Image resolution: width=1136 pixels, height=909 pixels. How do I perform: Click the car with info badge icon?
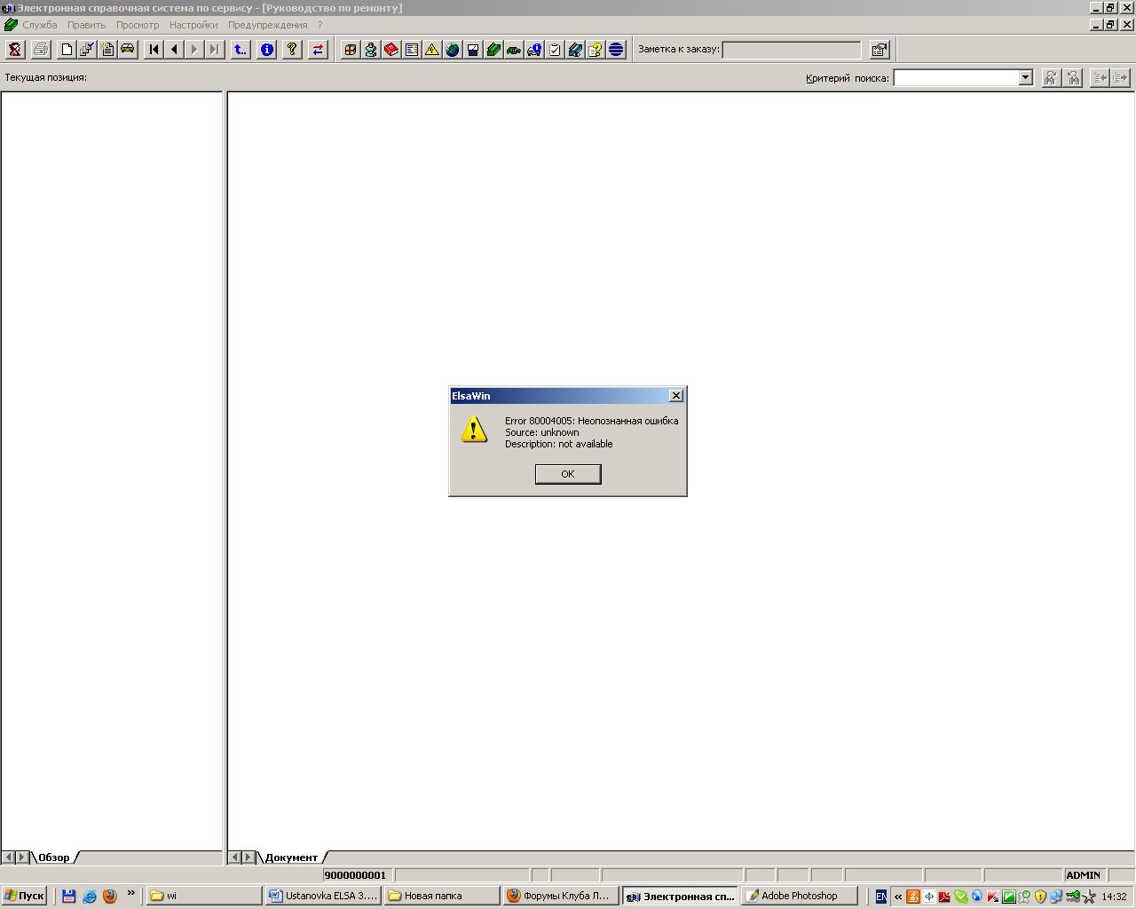[534, 50]
